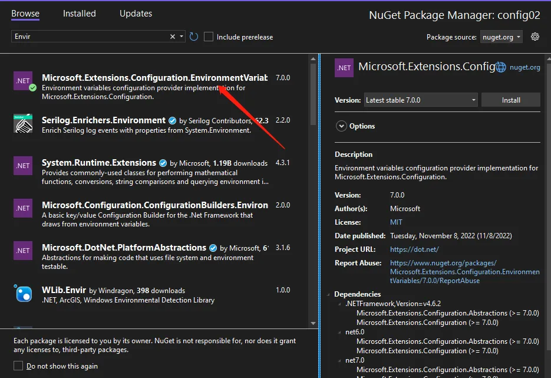Select the System.Runtime.Extensions package title
This screenshot has width=551, height=378.
[99, 163]
